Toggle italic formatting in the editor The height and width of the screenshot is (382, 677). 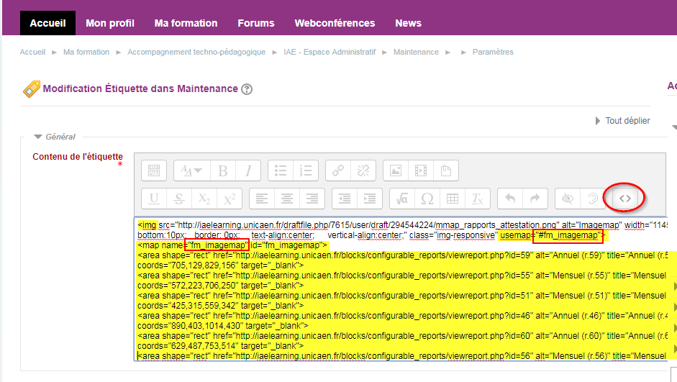click(x=248, y=170)
